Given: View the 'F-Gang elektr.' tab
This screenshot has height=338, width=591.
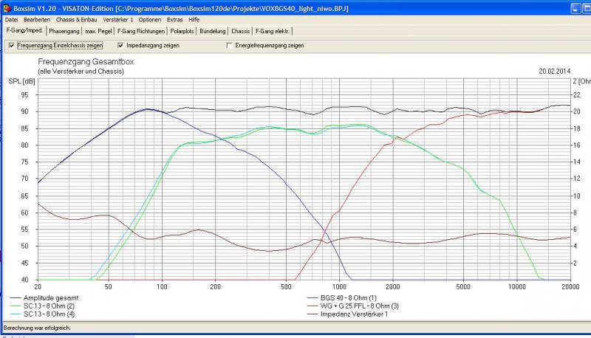Looking at the screenshot, I should pos(273,32).
